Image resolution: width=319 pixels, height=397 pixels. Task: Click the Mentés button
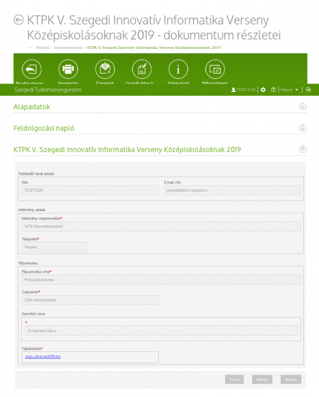coord(262,379)
